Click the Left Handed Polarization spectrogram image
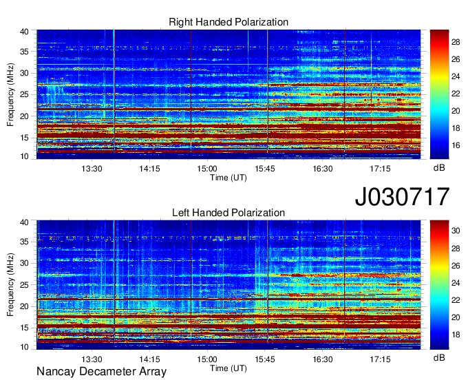This screenshot has height=380, width=468. [x=228, y=285]
